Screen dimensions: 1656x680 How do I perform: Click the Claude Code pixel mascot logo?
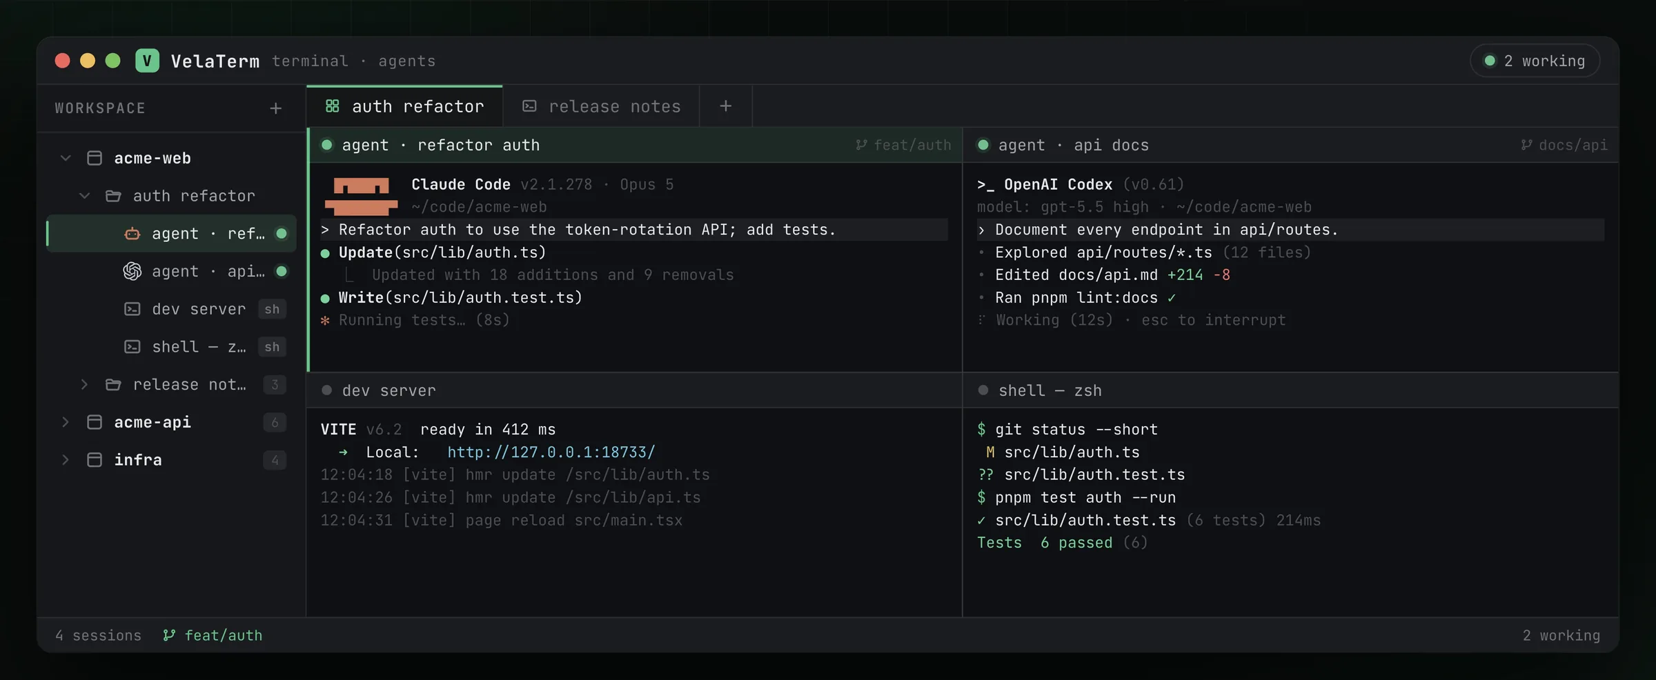pos(361,196)
